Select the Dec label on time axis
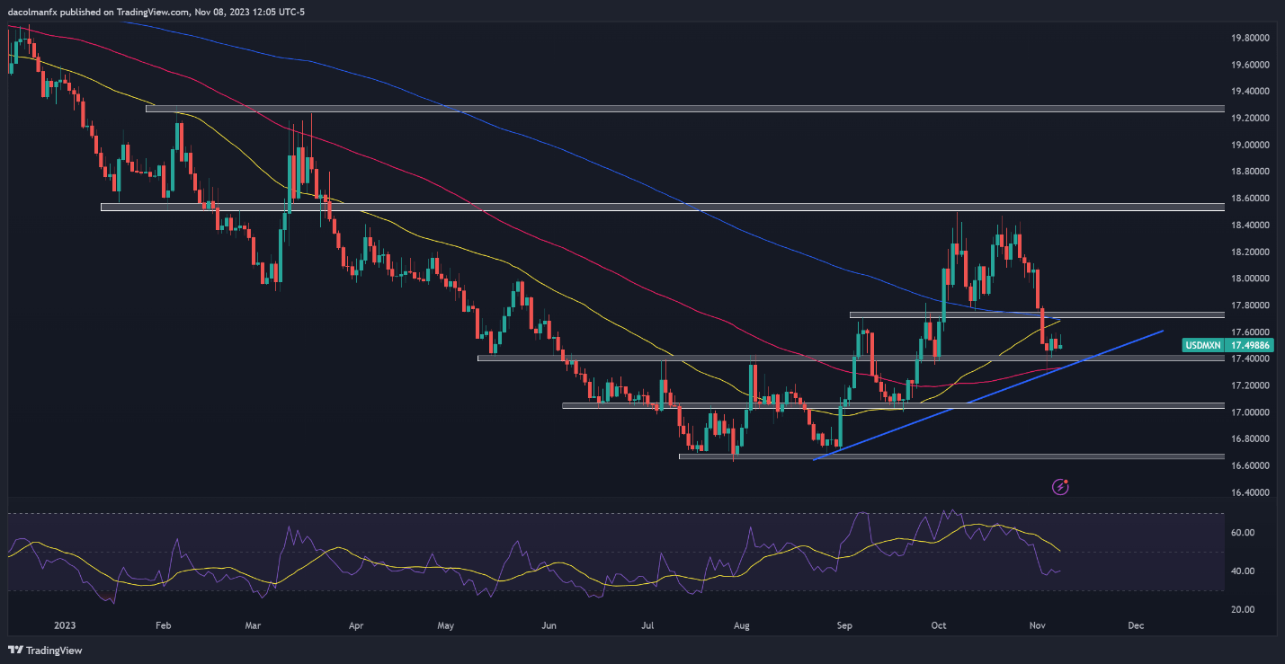This screenshot has height=664, width=1285. 1136,624
